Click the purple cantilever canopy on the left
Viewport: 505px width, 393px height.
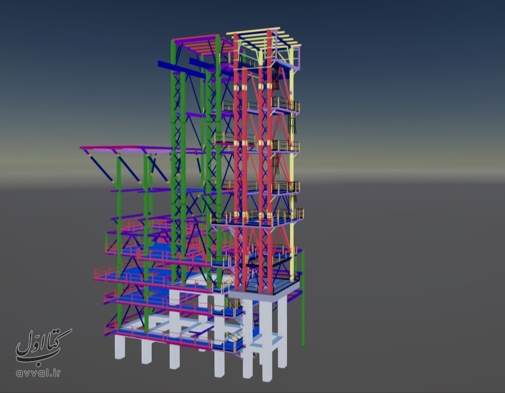coord(126,150)
